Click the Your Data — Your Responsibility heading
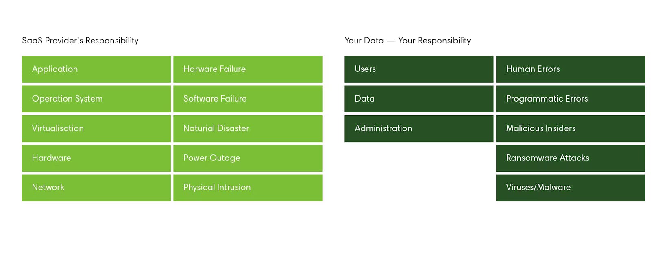The width and height of the screenshot is (667, 255). point(408,41)
